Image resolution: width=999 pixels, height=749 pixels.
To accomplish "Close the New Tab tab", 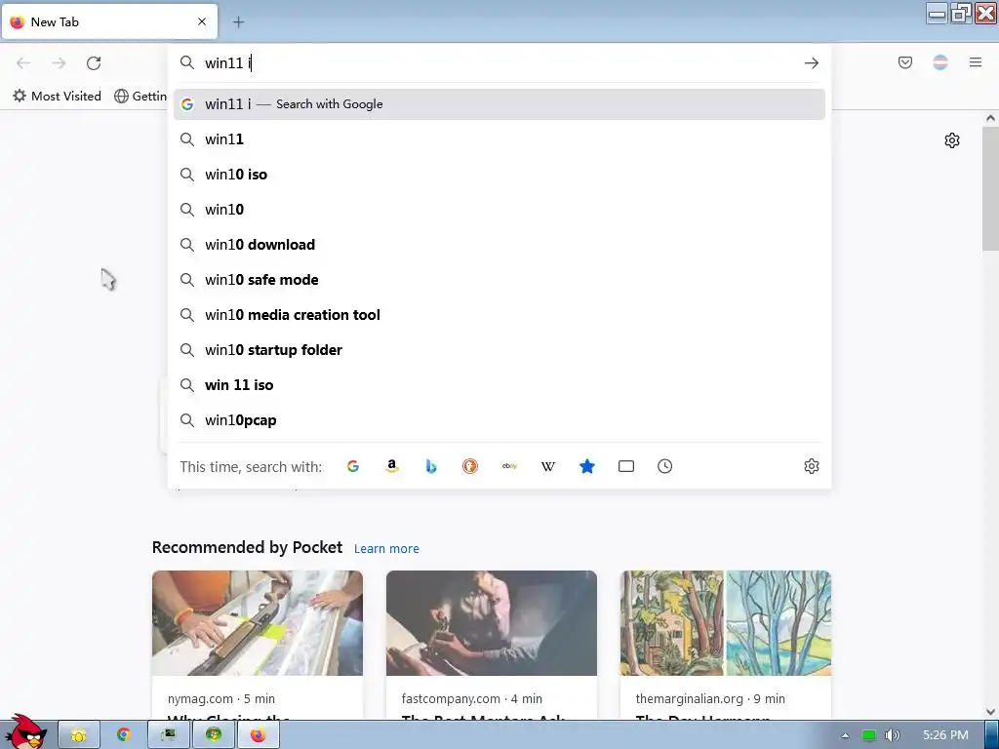I will [x=202, y=21].
